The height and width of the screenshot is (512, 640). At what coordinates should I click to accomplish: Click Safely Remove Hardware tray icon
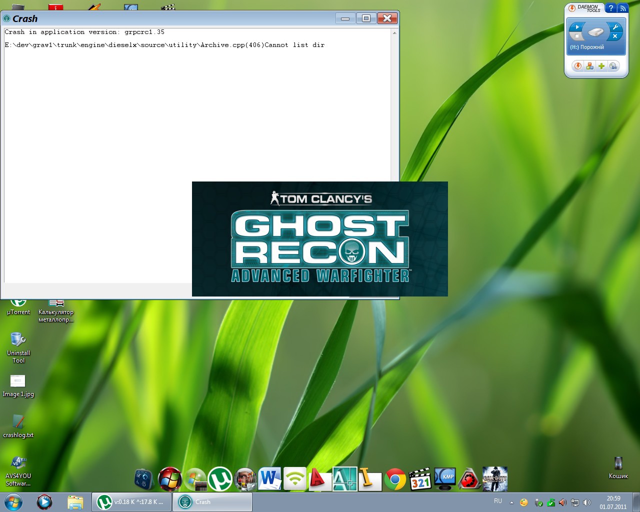[x=538, y=502]
